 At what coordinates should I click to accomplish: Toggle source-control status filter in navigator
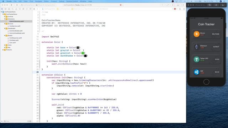30,121
